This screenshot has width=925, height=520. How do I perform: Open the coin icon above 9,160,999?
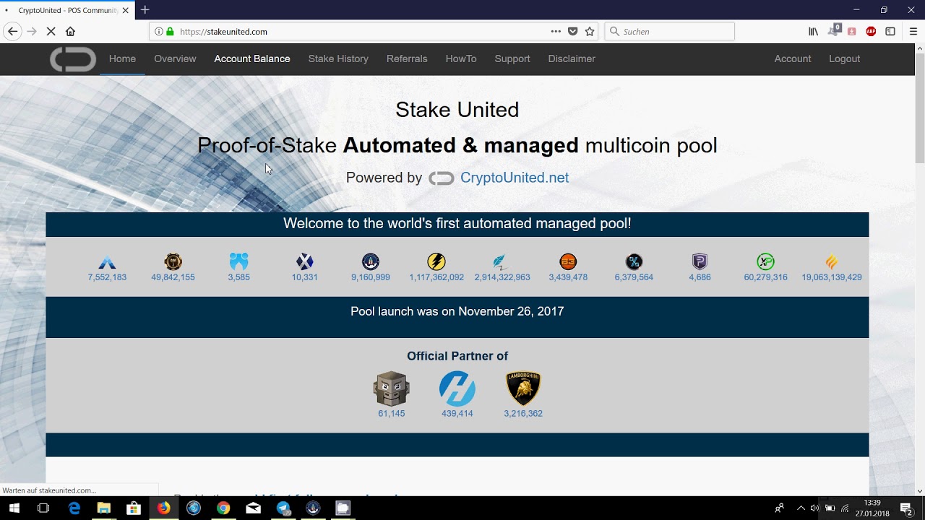point(371,261)
